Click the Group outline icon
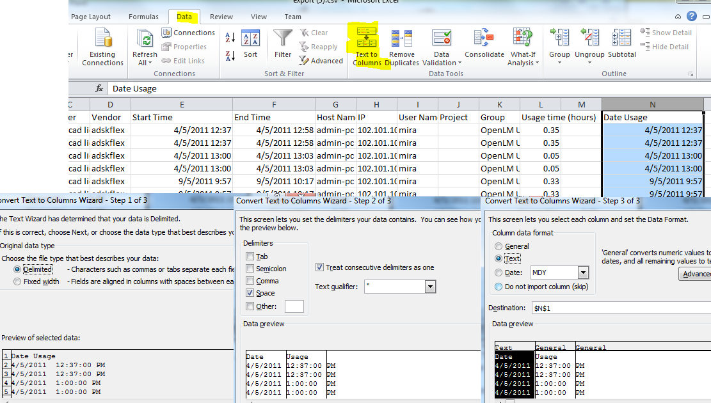Image resolution: width=711 pixels, height=403 pixels. [559, 37]
